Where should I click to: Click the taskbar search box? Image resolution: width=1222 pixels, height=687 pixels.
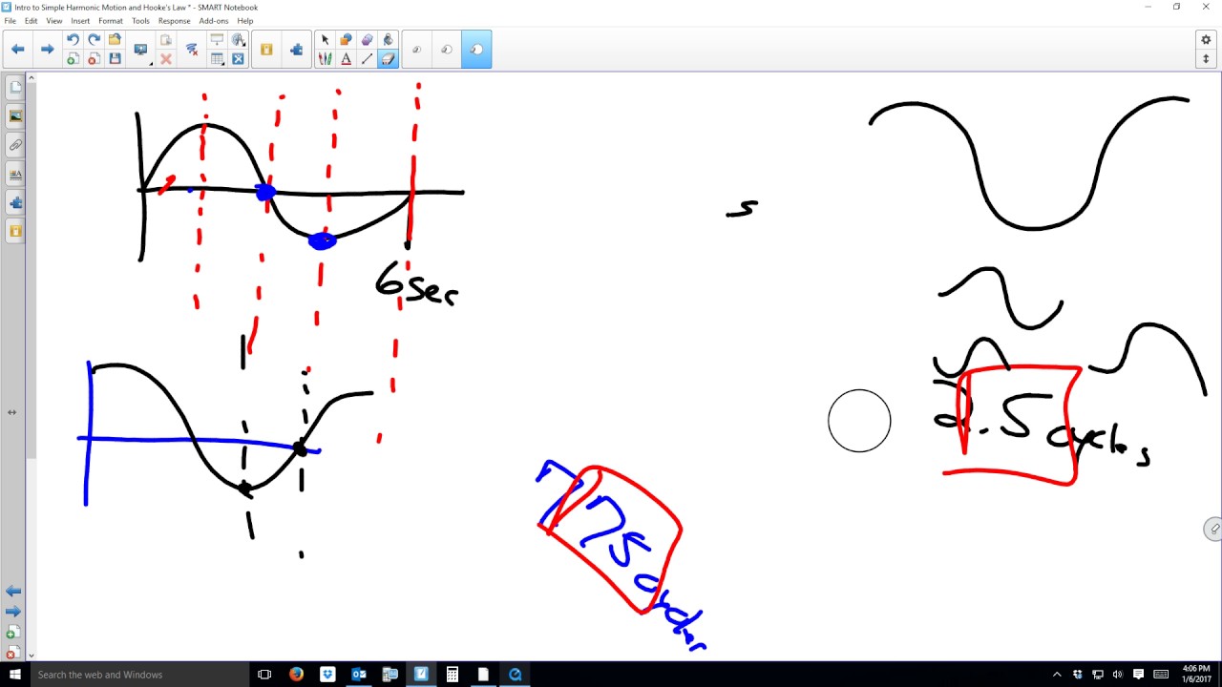click(x=138, y=675)
